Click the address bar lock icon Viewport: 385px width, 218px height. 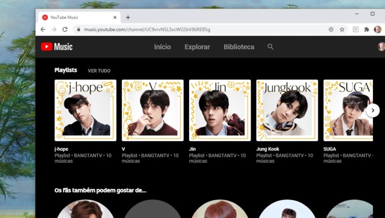(x=79, y=29)
